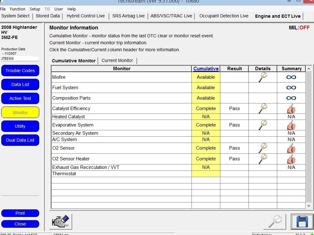
Task: Select the Heated Catalyst monitor row
Action: coord(179,117)
